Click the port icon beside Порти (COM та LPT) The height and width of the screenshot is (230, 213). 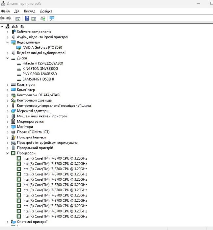point(13,132)
